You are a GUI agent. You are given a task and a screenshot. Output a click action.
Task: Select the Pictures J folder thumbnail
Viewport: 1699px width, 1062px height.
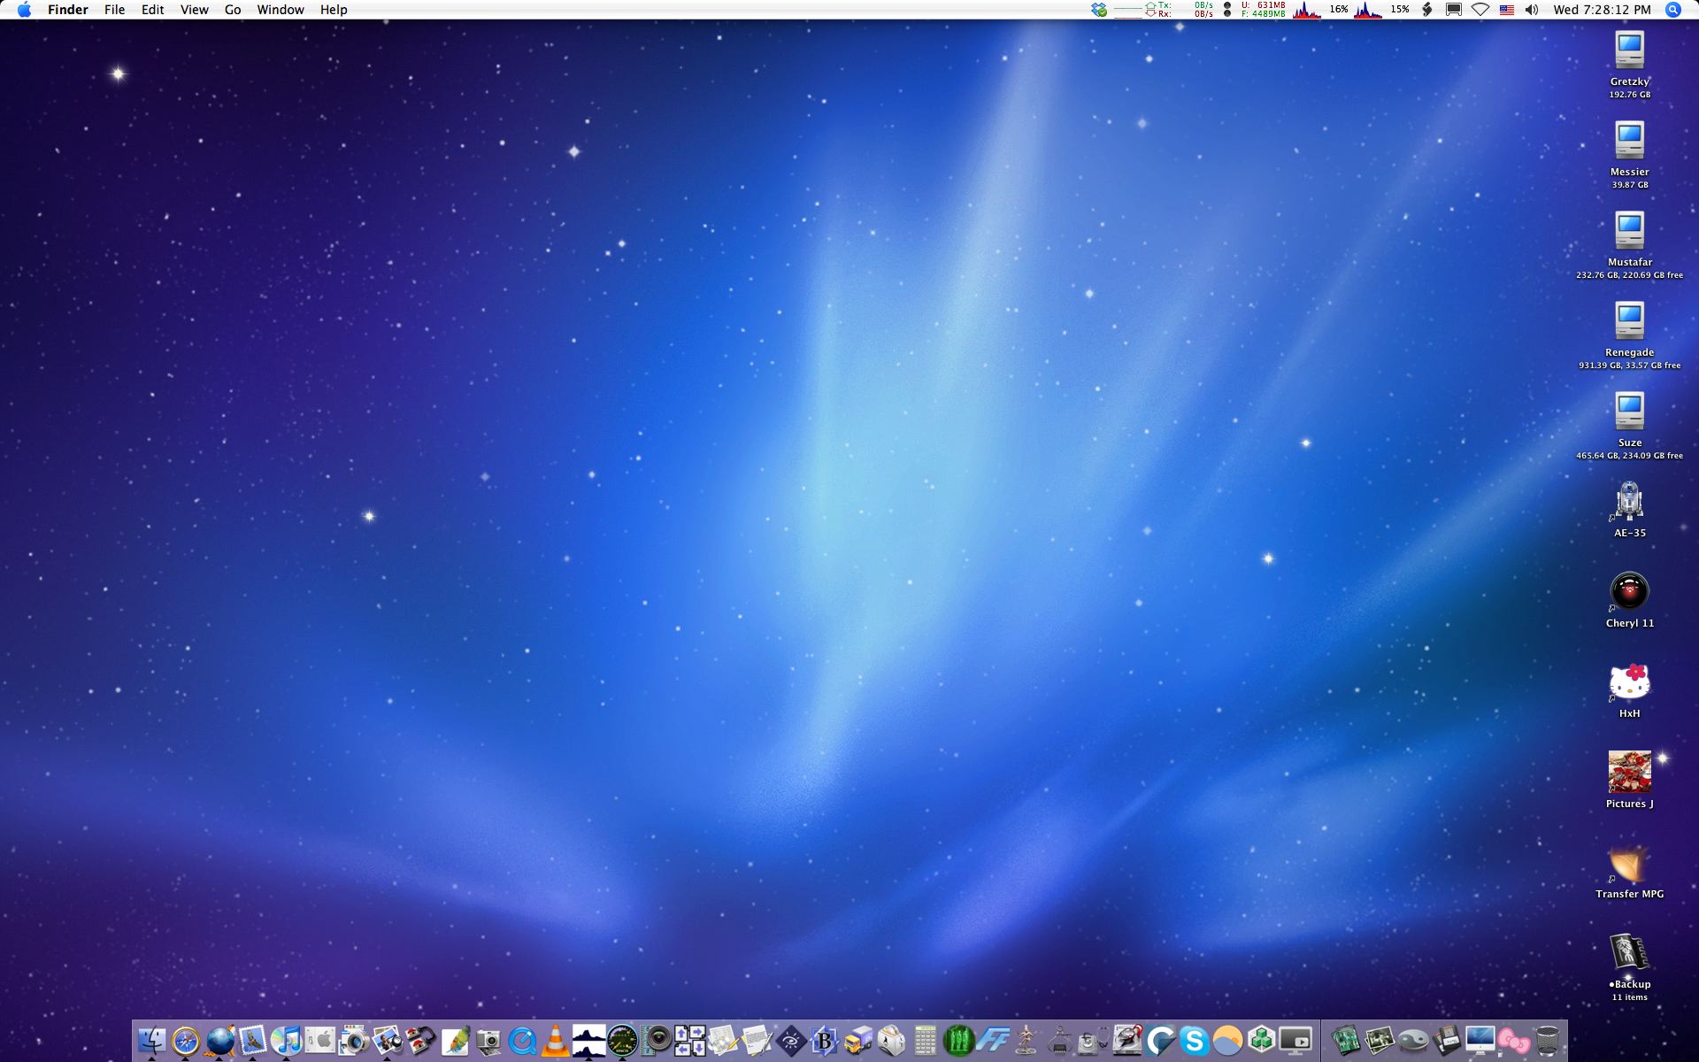(1629, 773)
